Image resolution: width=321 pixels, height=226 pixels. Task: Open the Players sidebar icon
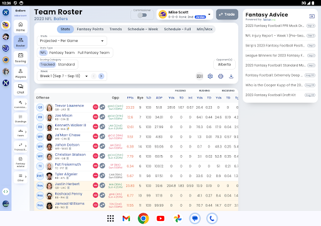point(21,73)
